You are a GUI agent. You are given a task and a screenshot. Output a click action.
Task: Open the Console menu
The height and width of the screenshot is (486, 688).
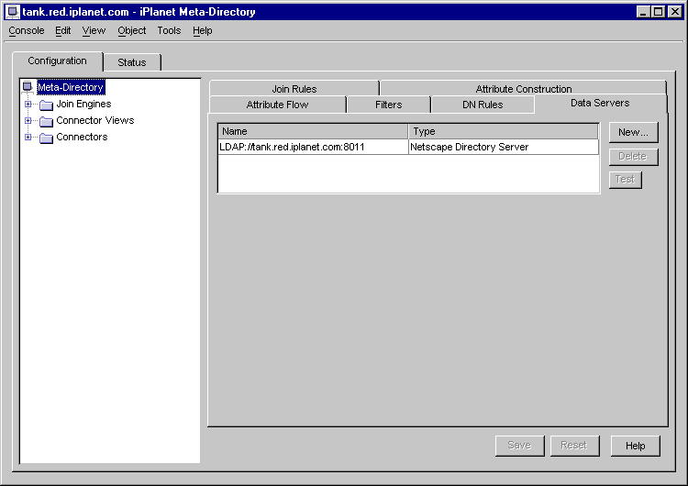coord(27,30)
